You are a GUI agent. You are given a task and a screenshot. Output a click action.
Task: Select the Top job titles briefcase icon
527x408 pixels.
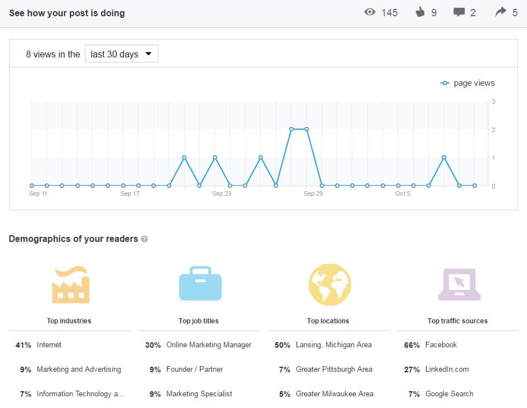[x=199, y=283]
